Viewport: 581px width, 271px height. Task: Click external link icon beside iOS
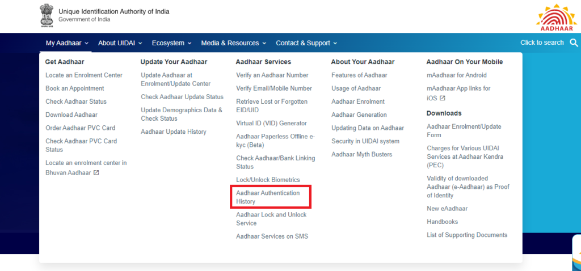coord(443,98)
